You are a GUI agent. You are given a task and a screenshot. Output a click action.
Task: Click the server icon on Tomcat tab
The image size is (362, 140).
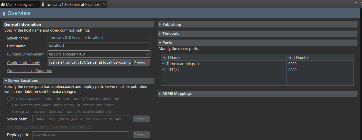pyautogui.click(x=43, y=5)
